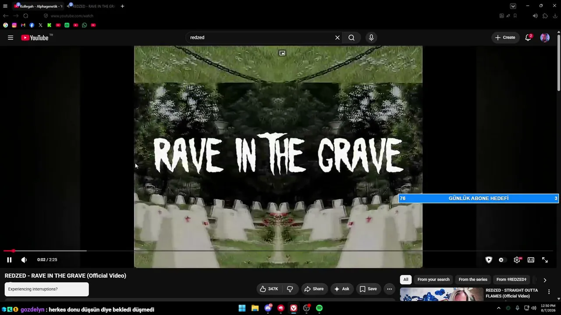Image resolution: width=561 pixels, height=315 pixels.
Task: Open the player settings gear
Action: pos(517,260)
